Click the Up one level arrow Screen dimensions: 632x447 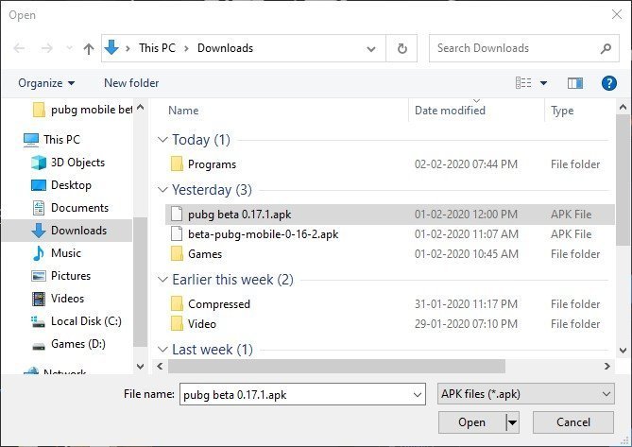(x=89, y=48)
